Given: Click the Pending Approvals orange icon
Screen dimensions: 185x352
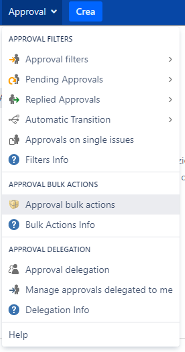Looking at the screenshot, I should pyautogui.click(x=14, y=79).
